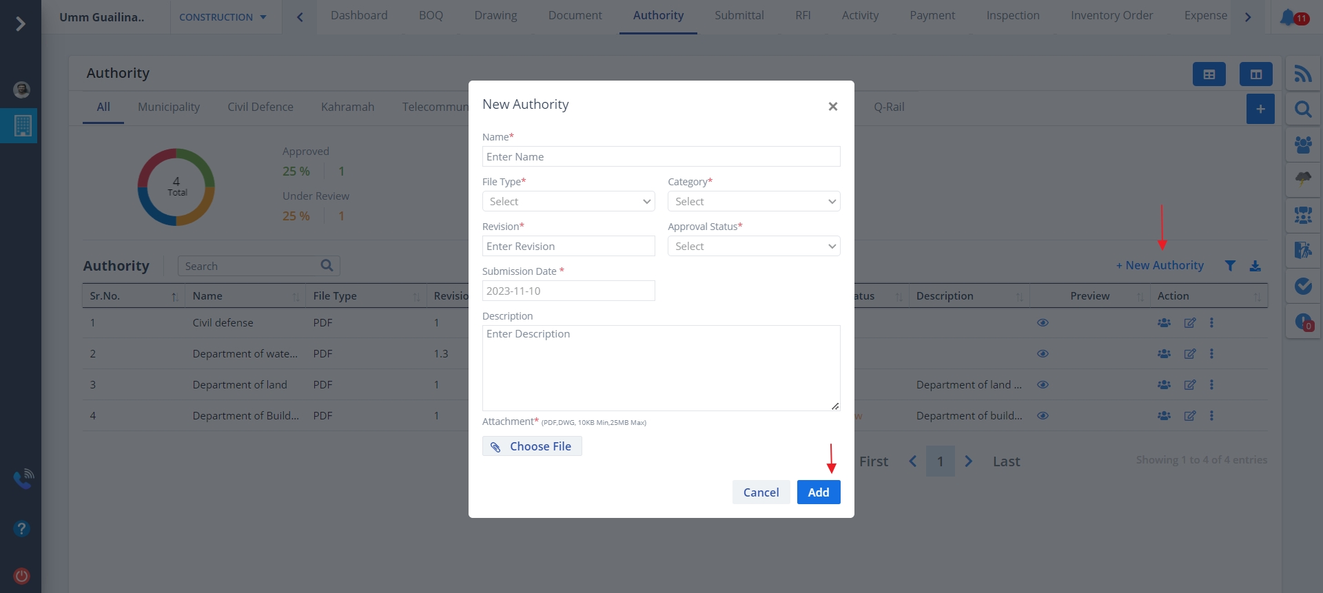
Task: Expand the Category dropdown
Action: tap(753, 202)
